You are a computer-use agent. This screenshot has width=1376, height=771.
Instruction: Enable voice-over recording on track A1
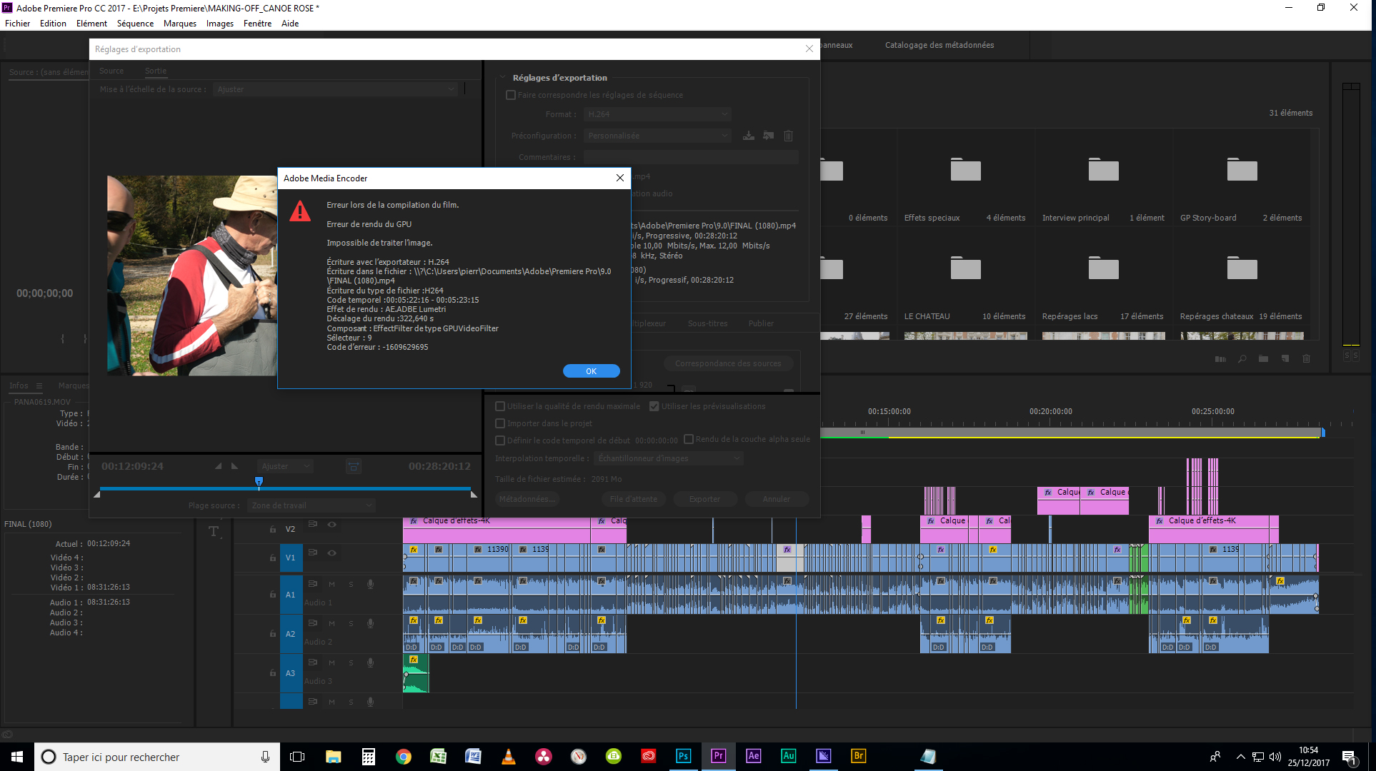(370, 584)
